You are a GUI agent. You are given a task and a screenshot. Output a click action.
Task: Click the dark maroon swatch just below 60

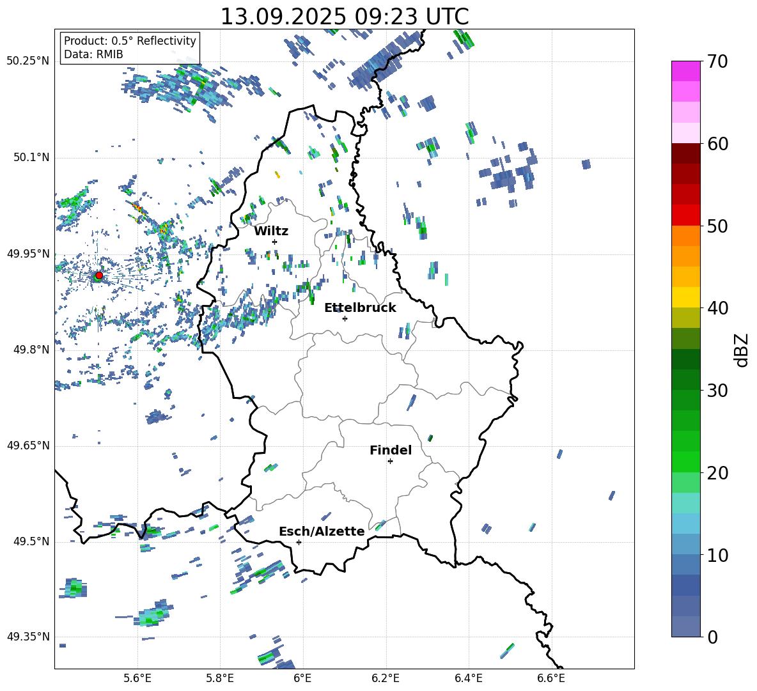[x=685, y=153]
